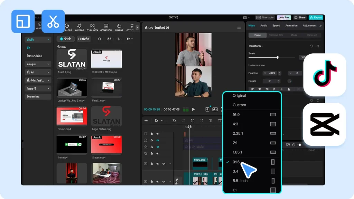Open the การเปลี่ยน transitions icon
The image size is (354, 199).
tap(92, 26)
